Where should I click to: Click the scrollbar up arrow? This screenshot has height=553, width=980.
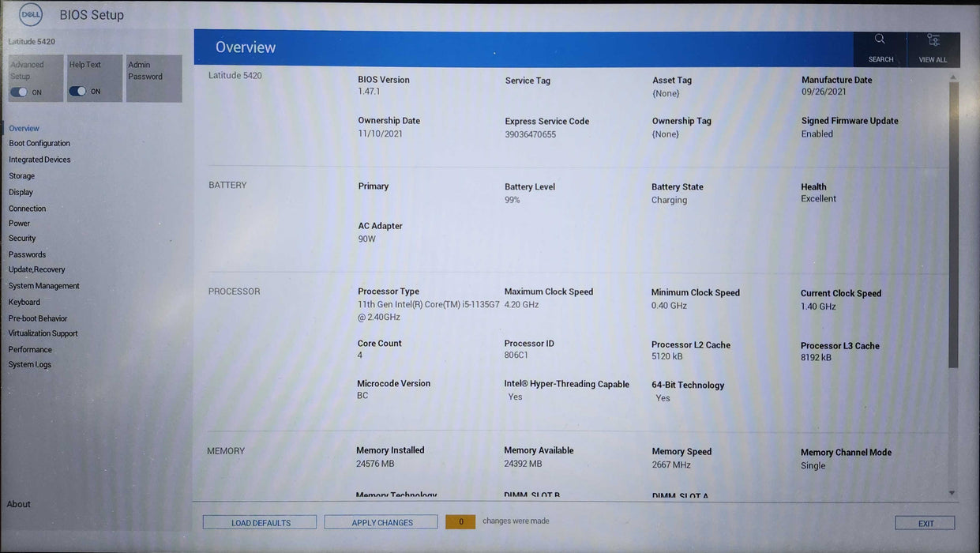point(952,77)
